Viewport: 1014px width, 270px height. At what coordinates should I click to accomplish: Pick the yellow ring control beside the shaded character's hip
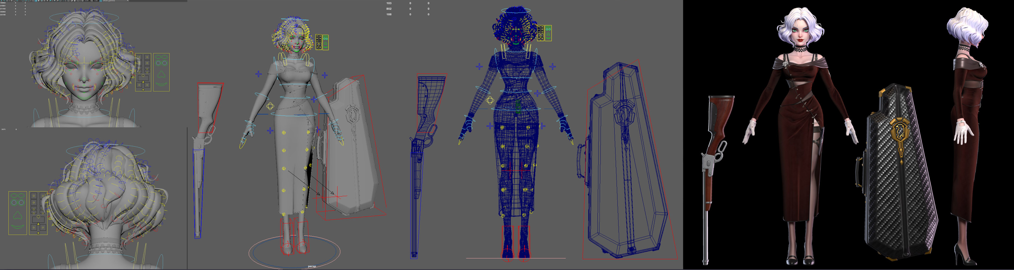270,106
